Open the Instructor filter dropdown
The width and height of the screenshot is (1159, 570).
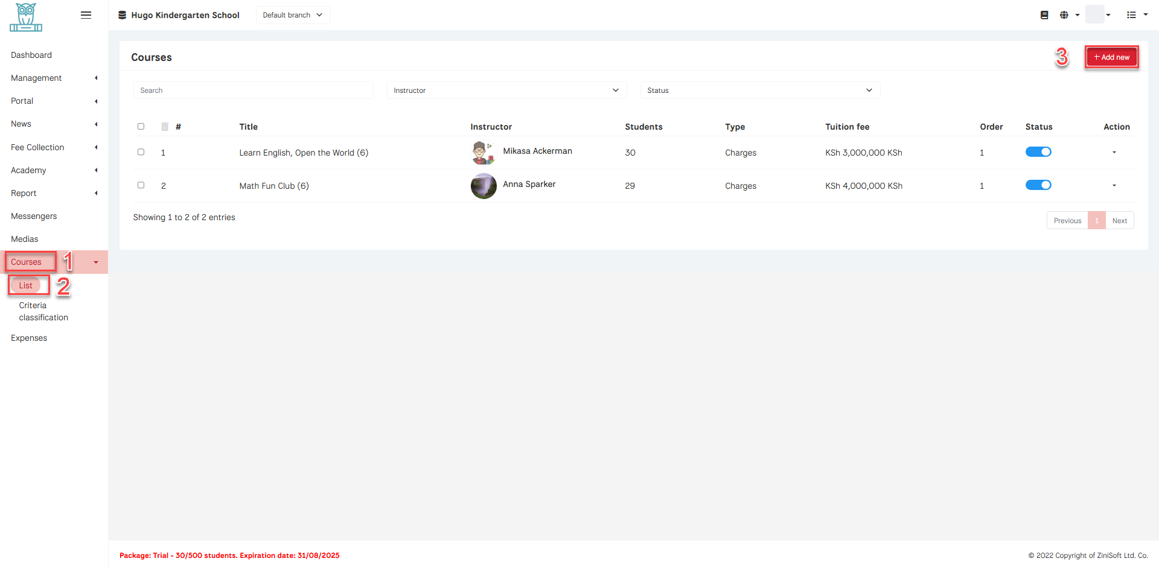pyautogui.click(x=506, y=90)
